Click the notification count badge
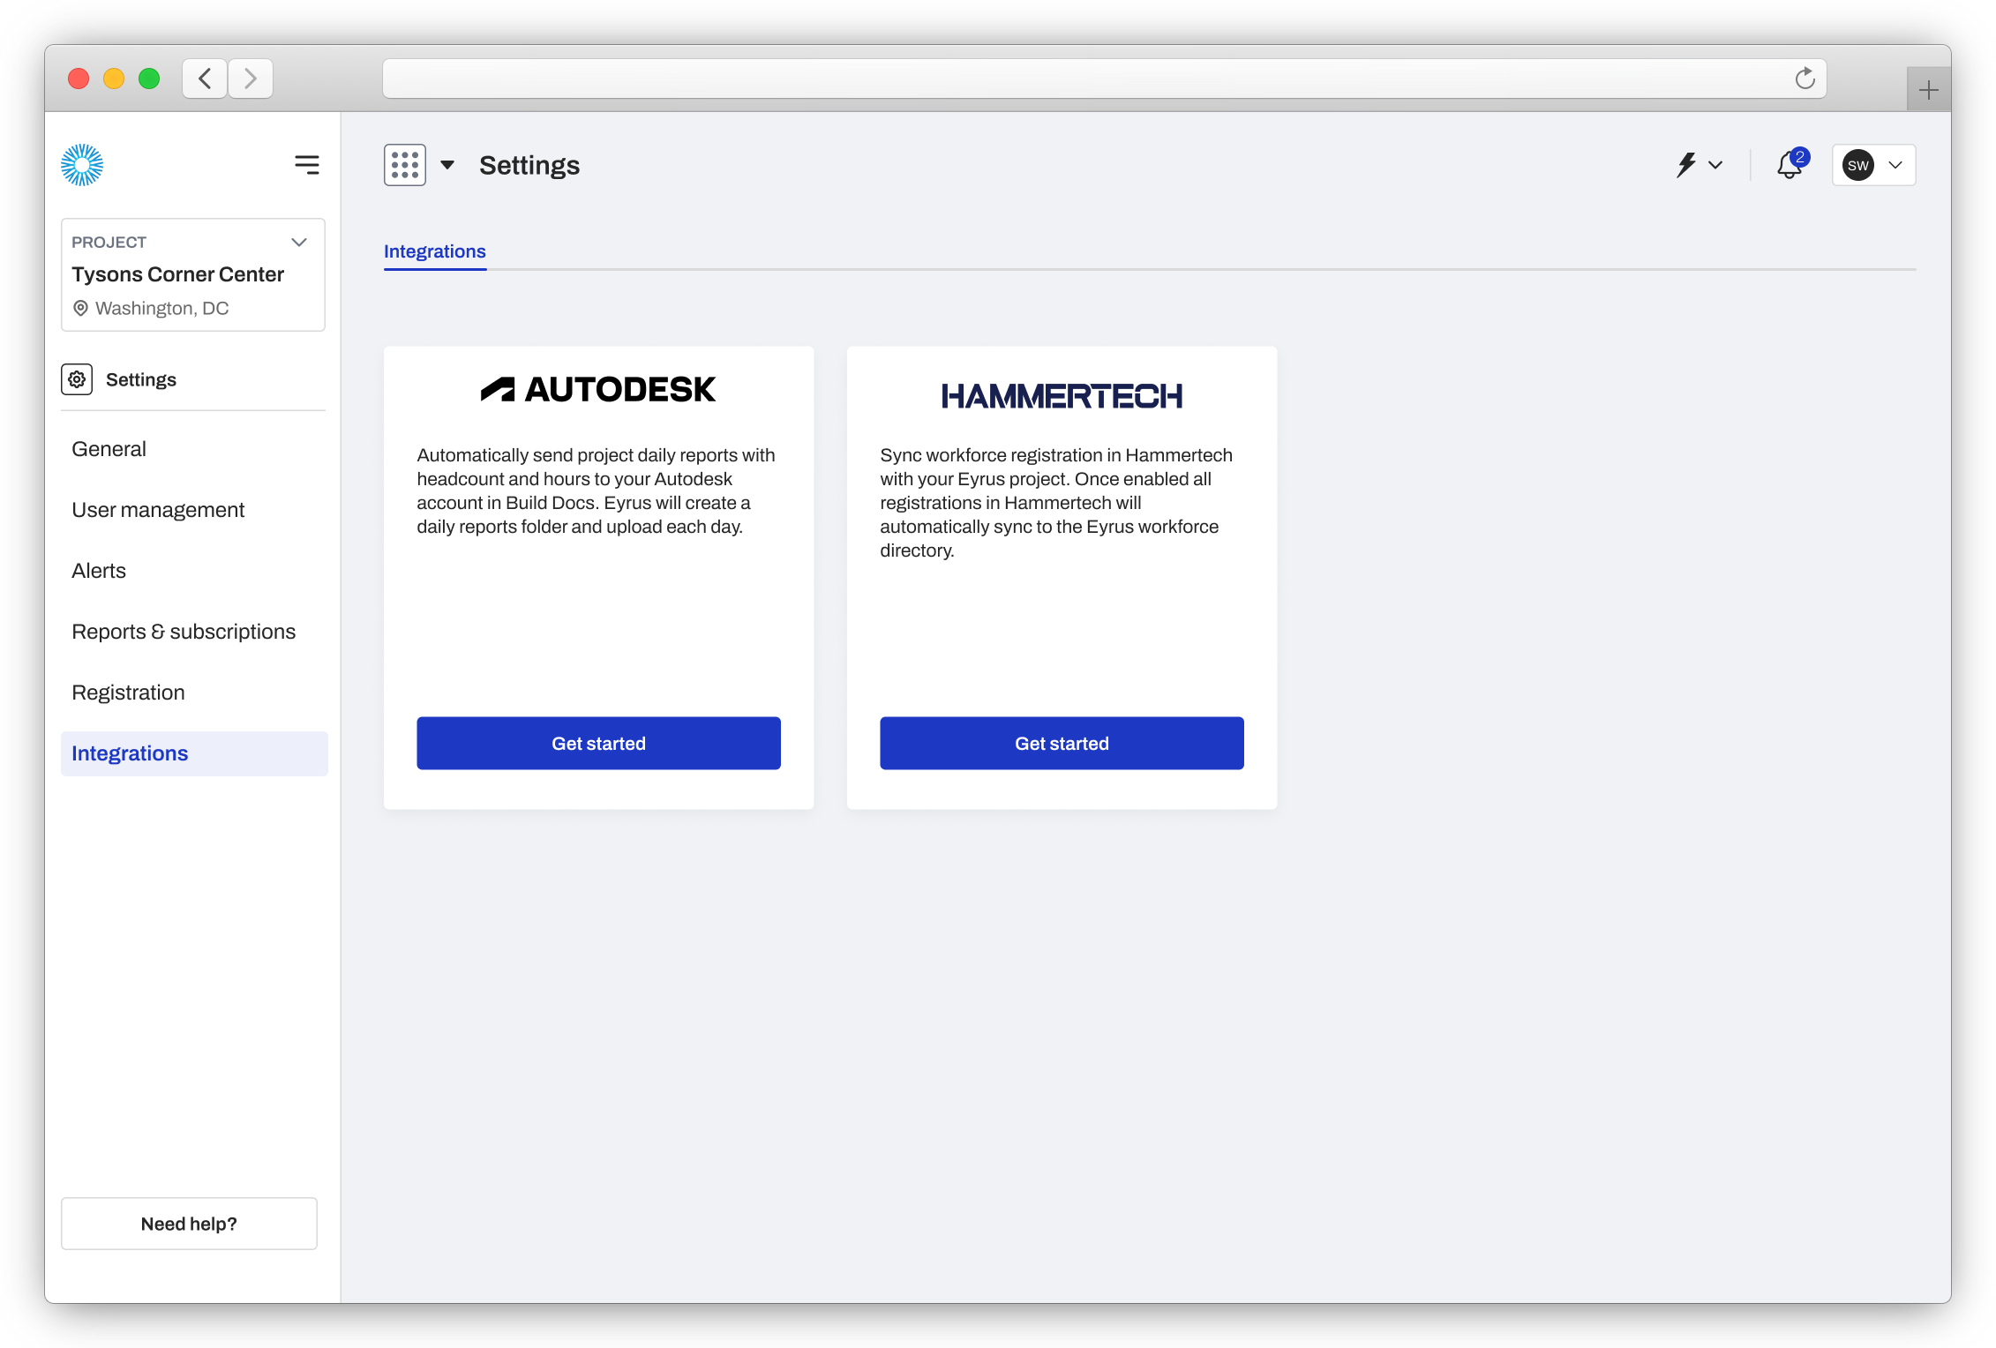 coord(1800,157)
